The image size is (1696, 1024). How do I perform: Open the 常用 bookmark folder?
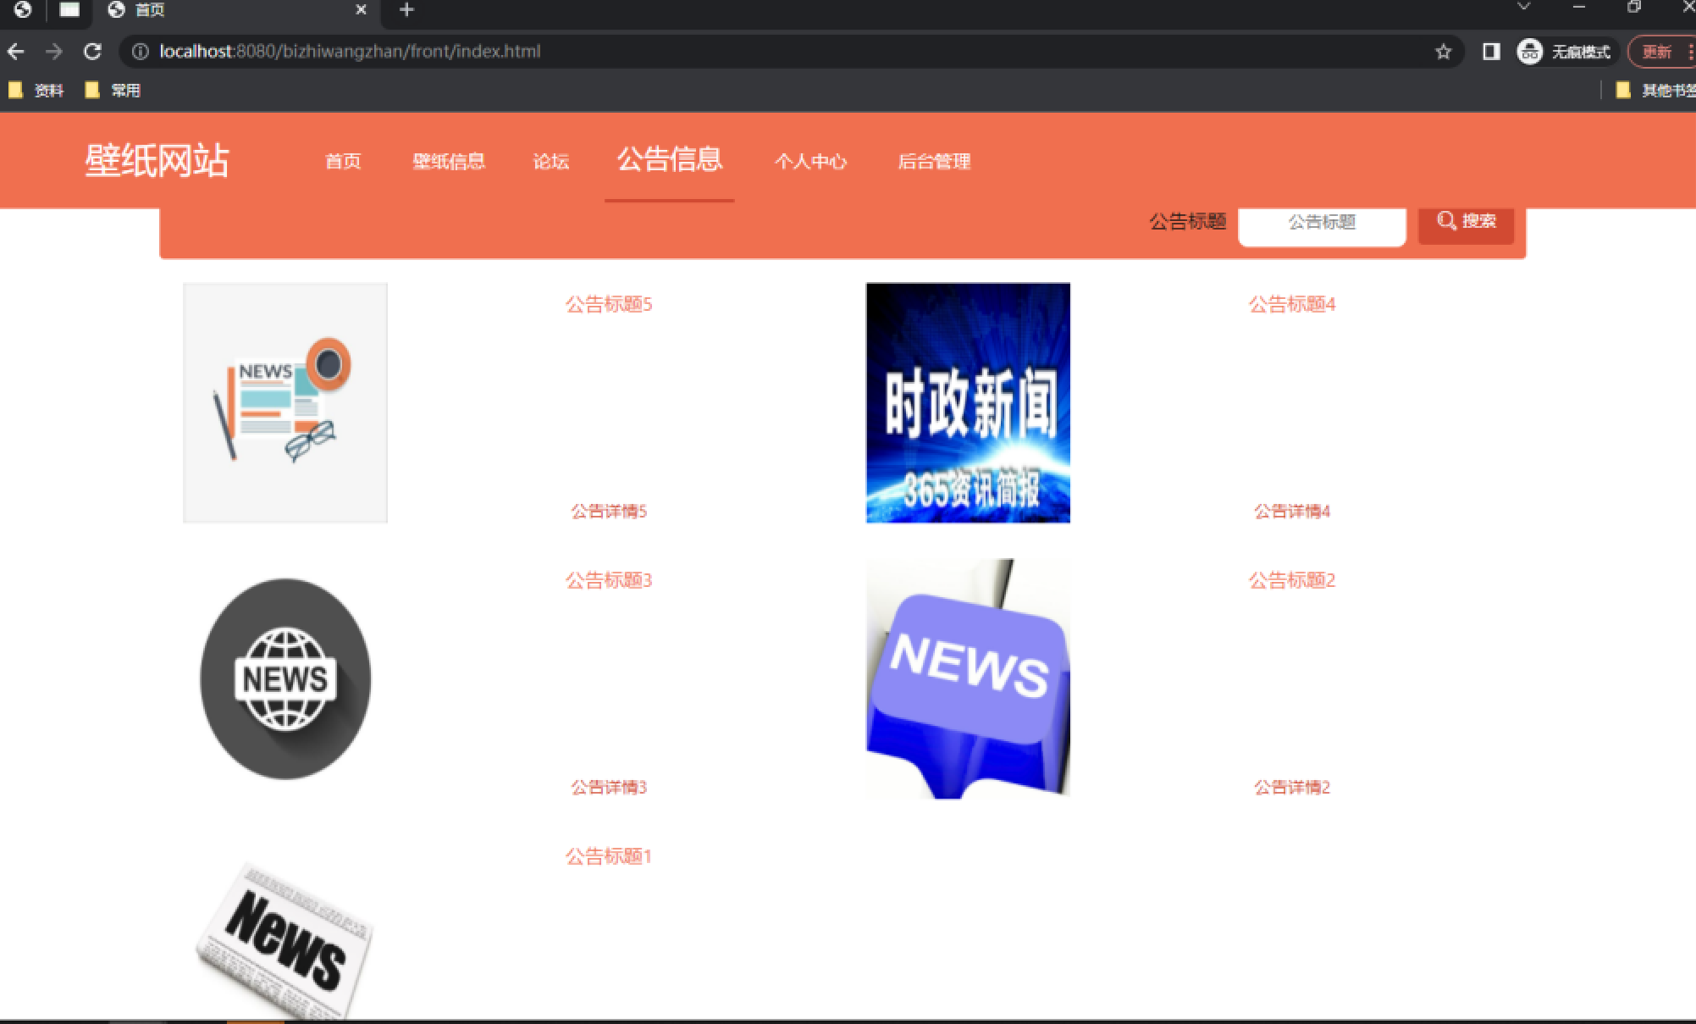(x=113, y=90)
